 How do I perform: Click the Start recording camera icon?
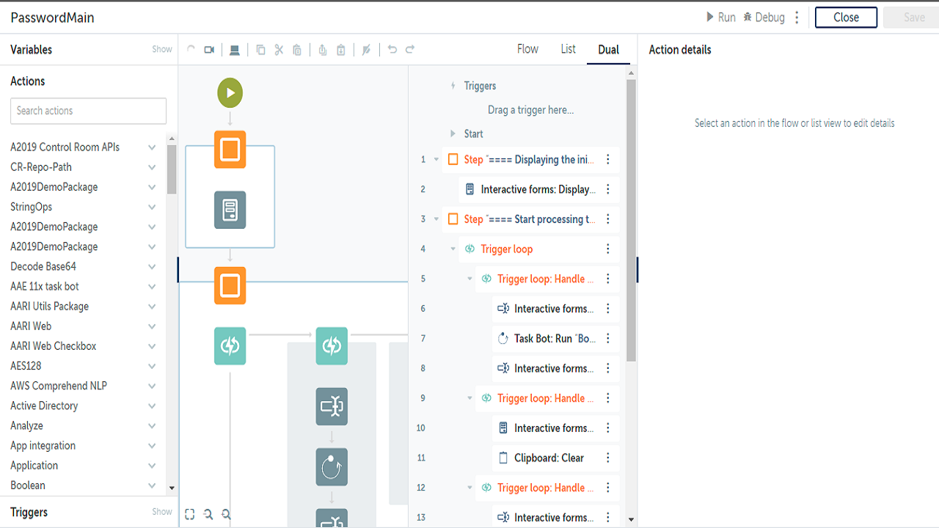[x=209, y=50]
